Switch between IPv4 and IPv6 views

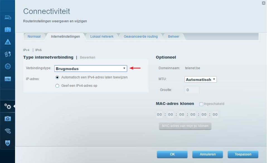pos(38,50)
